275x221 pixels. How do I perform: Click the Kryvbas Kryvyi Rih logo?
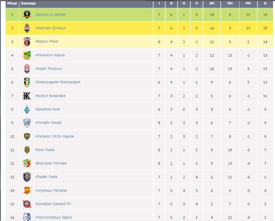[x=27, y=204]
